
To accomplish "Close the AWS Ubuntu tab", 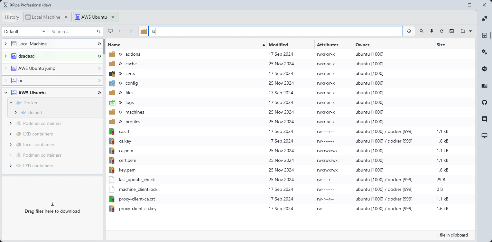I will [113, 17].
